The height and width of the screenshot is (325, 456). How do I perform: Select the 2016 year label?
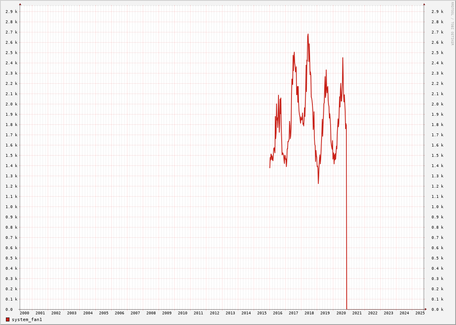click(278, 313)
